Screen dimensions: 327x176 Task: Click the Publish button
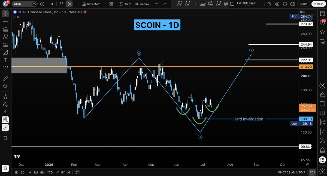319,4
